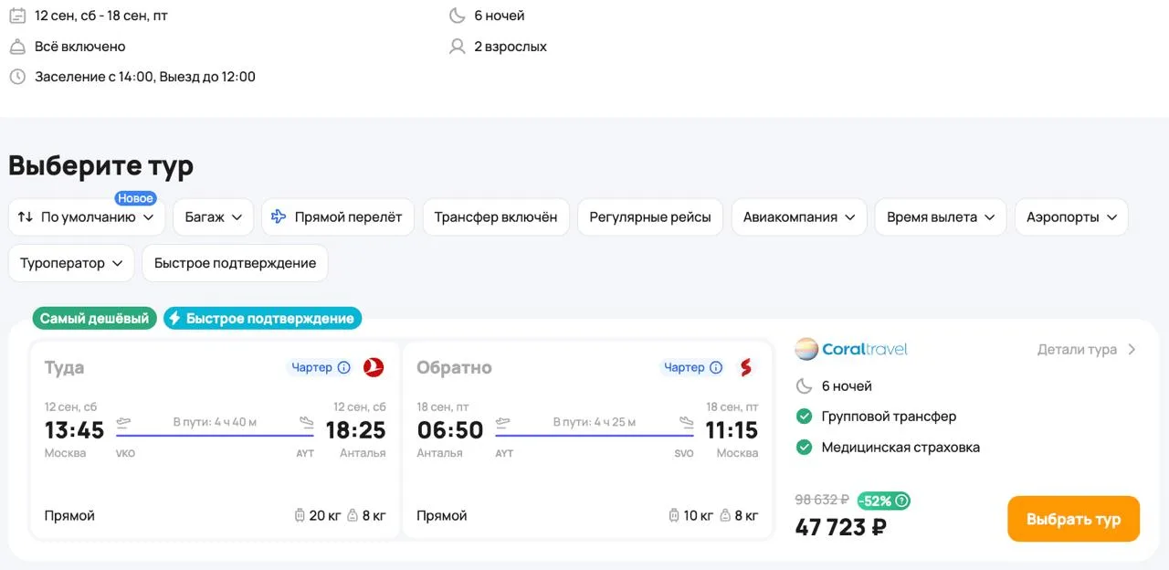Click info icon next to return Чартер

(x=717, y=367)
